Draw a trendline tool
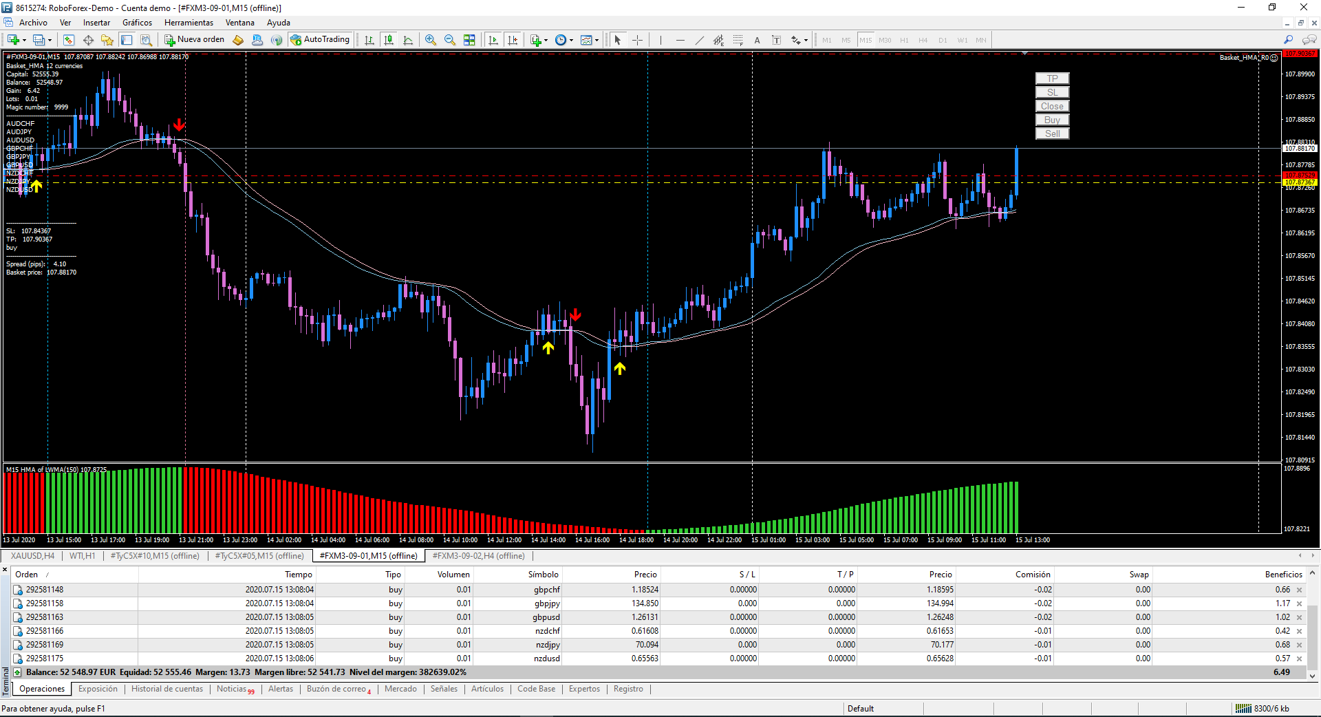 (x=699, y=40)
